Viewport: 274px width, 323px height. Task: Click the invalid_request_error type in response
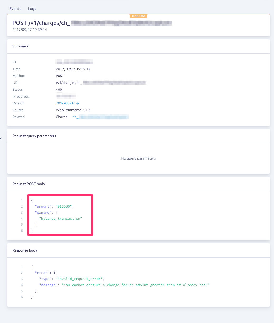click(x=79, y=279)
